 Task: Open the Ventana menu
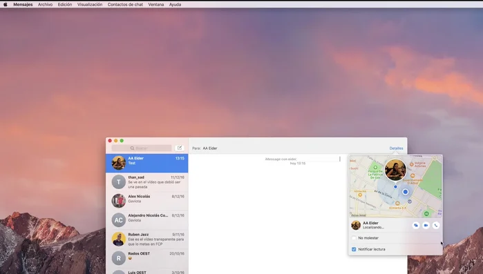156,5
